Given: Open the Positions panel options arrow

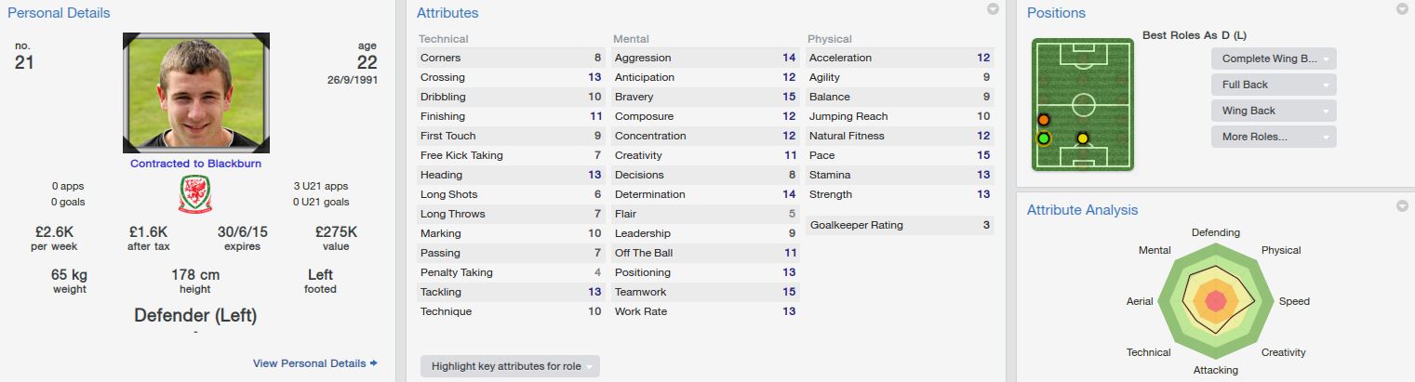Looking at the screenshot, I should [1402, 9].
